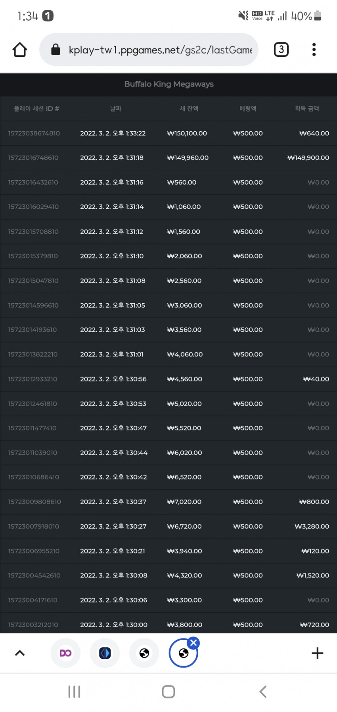This screenshot has height=712, width=337.
Task: Switch to the unselected globe tab
Action: tap(144, 653)
